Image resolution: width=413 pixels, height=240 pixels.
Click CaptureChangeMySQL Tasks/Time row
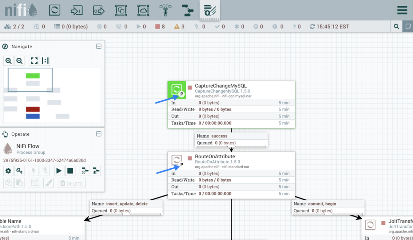point(231,123)
